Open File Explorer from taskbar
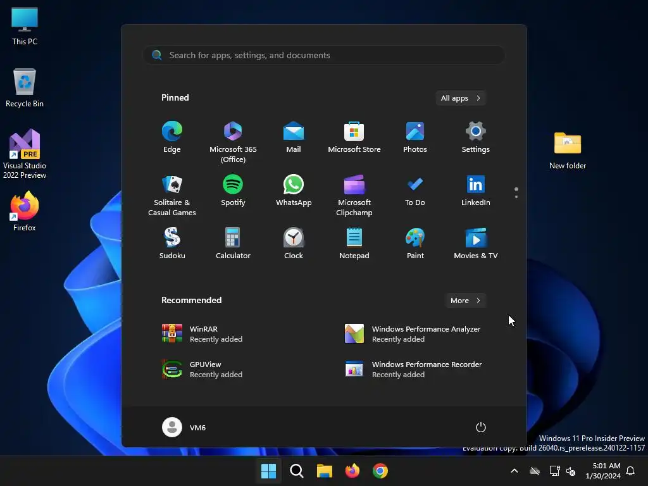The height and width of the screenshot is (486, 648). click(325, 471)
